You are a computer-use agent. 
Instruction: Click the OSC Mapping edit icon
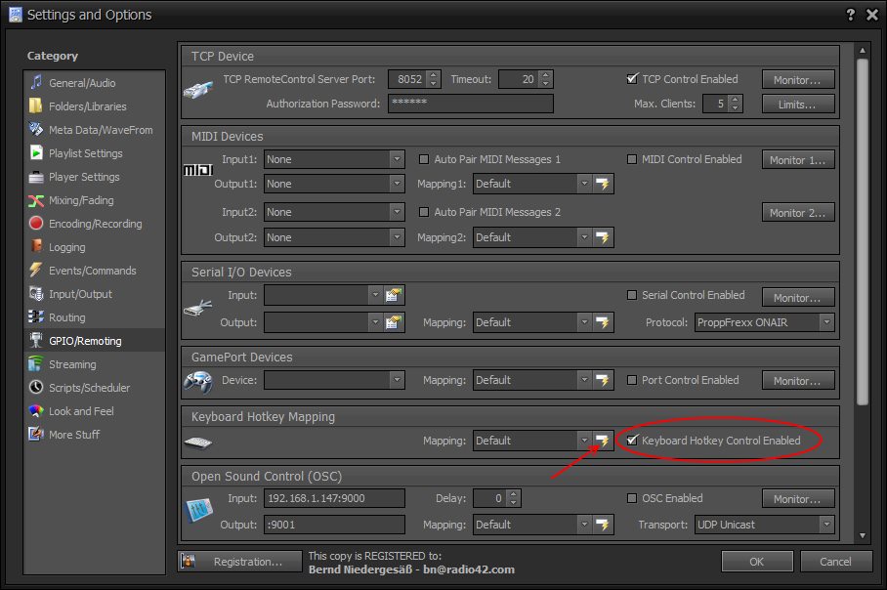[603, 525]
